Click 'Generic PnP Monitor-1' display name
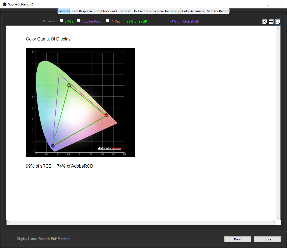This screenshot has width=287, height=248. [x=55, y=239]
